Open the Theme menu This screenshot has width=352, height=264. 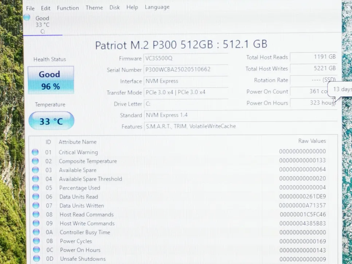point(94,8)
